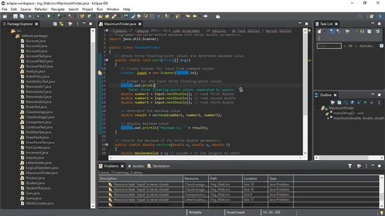Click the Previous Annotation toolbar icon
Viewport: 385px width, 216px height.
[x=177, y=16]
